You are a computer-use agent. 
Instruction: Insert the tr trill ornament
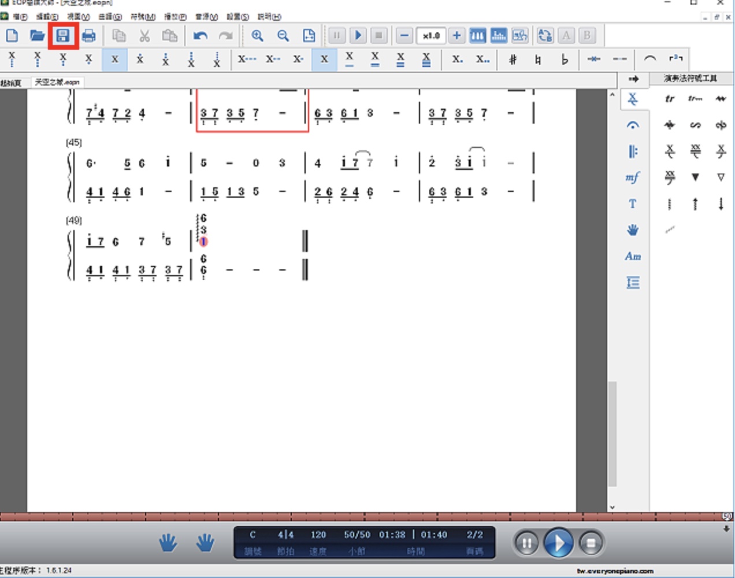click(670, 99)
